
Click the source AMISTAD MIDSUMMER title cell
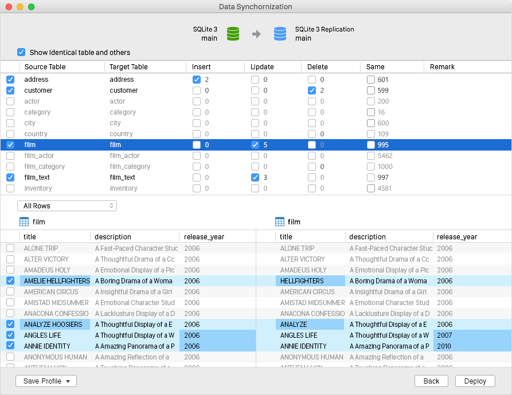tap(56, 302)
